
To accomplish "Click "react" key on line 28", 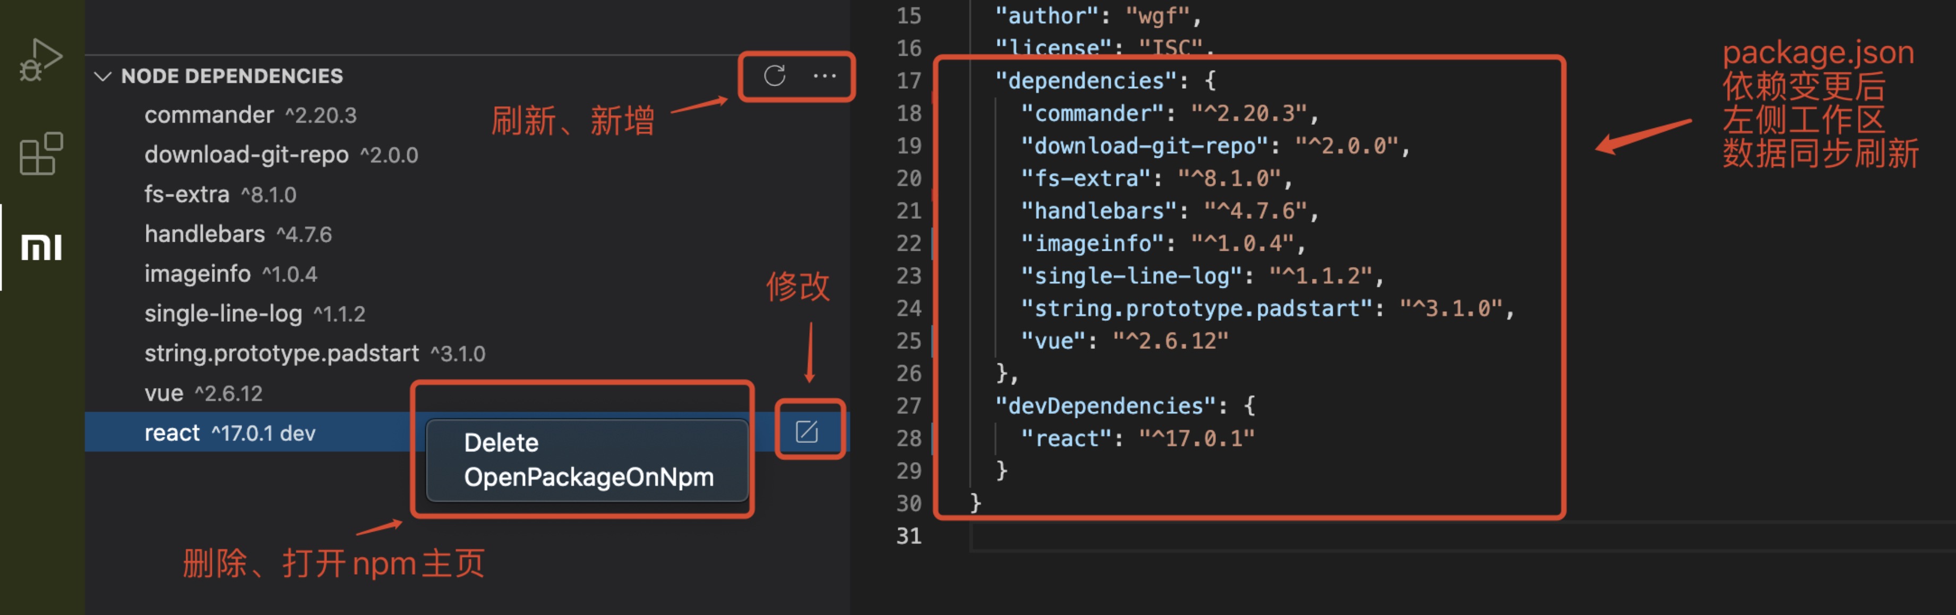I will click(x=1066, y=438).
